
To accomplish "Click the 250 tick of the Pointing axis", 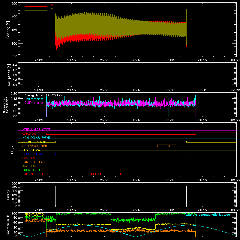I will [14, 4].
